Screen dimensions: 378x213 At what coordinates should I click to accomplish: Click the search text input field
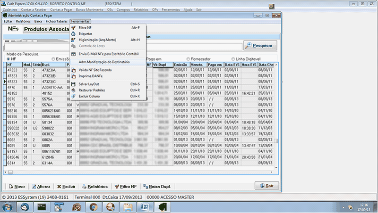coord(123,46)
